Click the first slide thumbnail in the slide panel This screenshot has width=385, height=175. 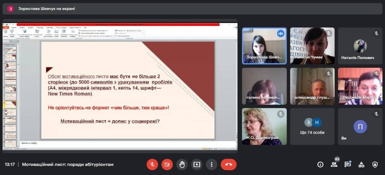(11, 50)
